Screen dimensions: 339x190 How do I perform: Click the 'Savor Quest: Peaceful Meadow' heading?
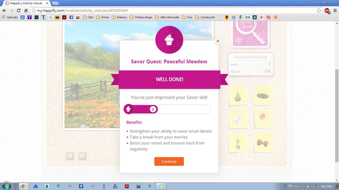[169, 62]
